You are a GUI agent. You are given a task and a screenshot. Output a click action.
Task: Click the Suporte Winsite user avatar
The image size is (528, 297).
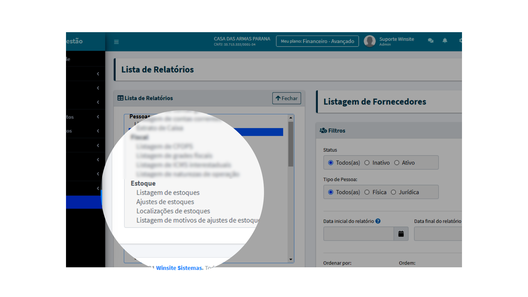coord(370,41)
